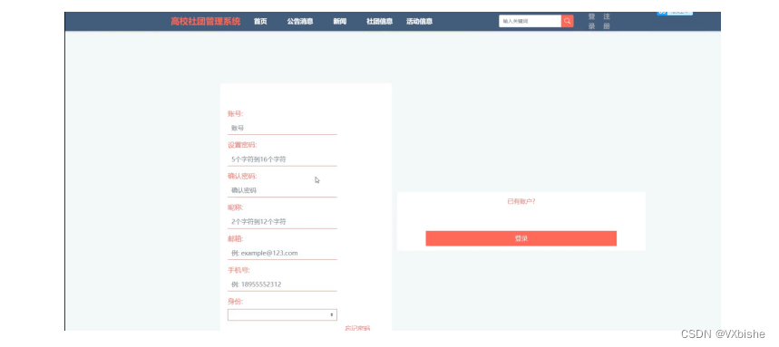
Task: Focus the 昵称 nickname input field
Action: (x=282, y=222)
